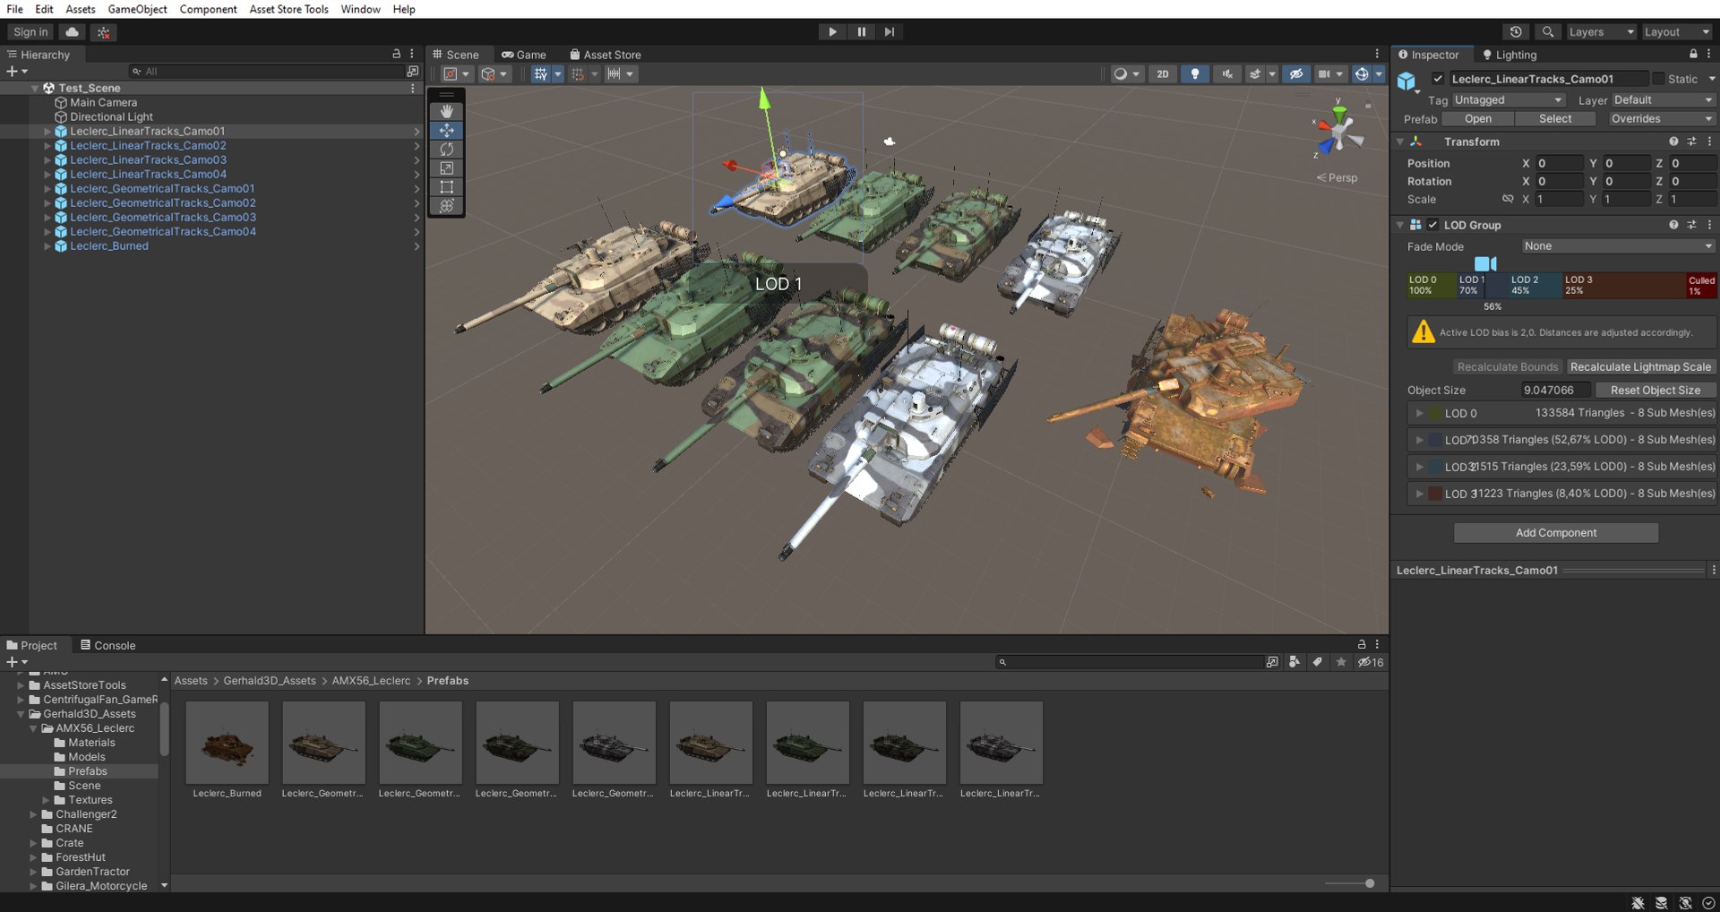Disable the LOD Group component checkbox

(1432, 225)
